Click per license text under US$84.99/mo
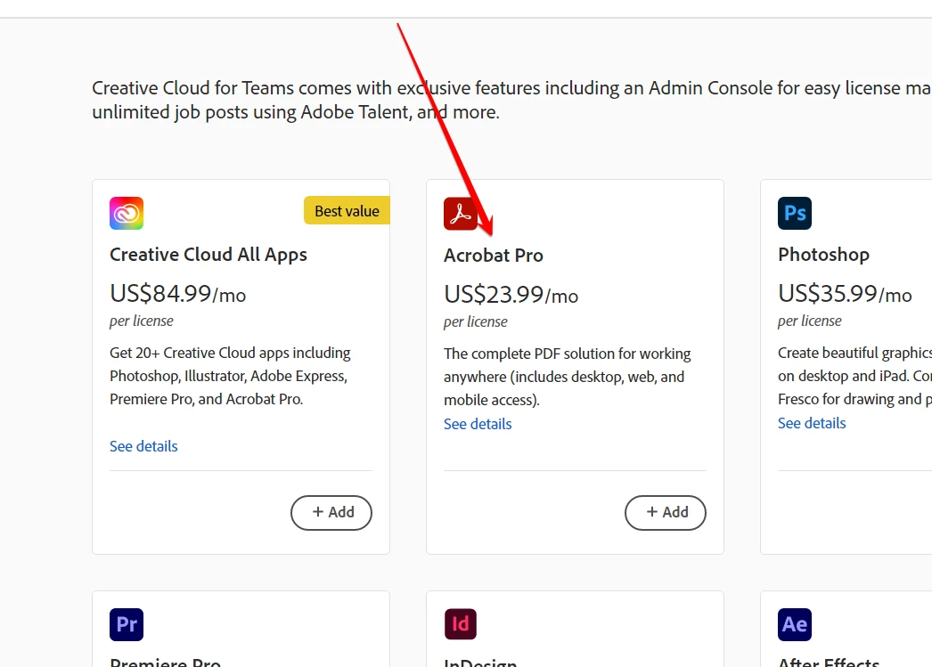This screenshot has height=667, width=932. (142, 321)
